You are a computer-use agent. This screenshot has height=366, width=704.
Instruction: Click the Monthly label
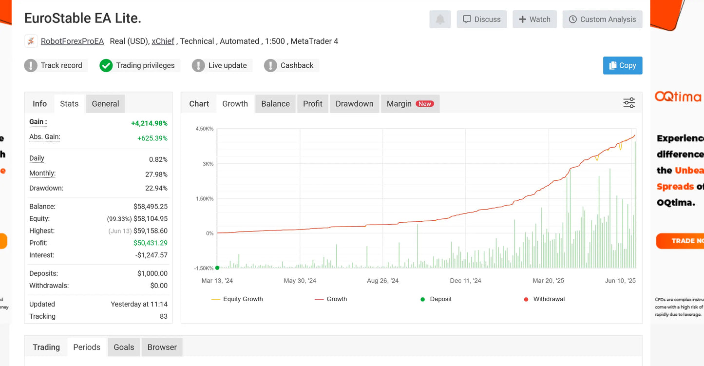(42, 173)
